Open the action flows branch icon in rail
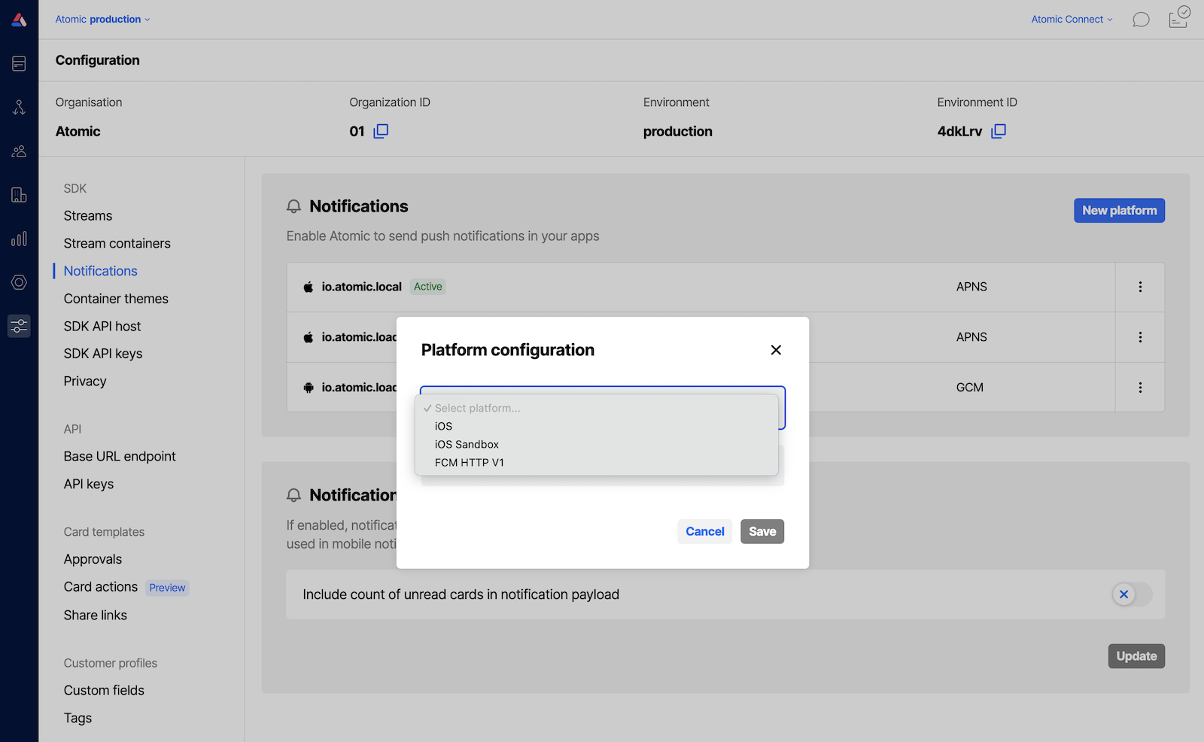 19,108
